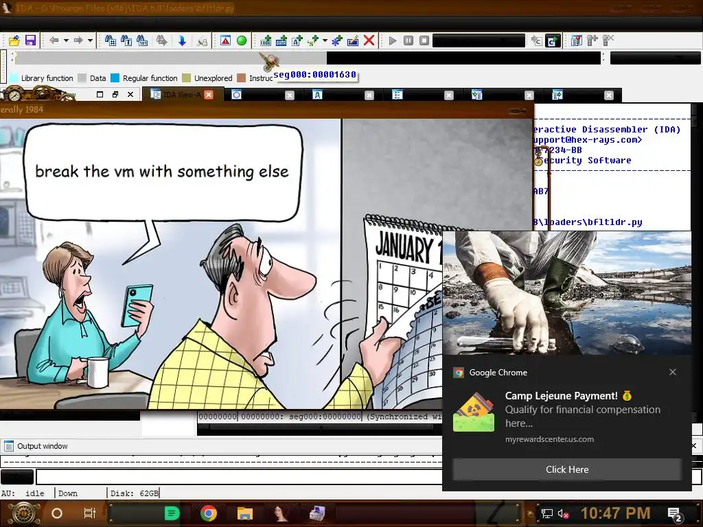
Task: Click the myrewardscenter.us.com source text
Action: click(x=550, y=439)
